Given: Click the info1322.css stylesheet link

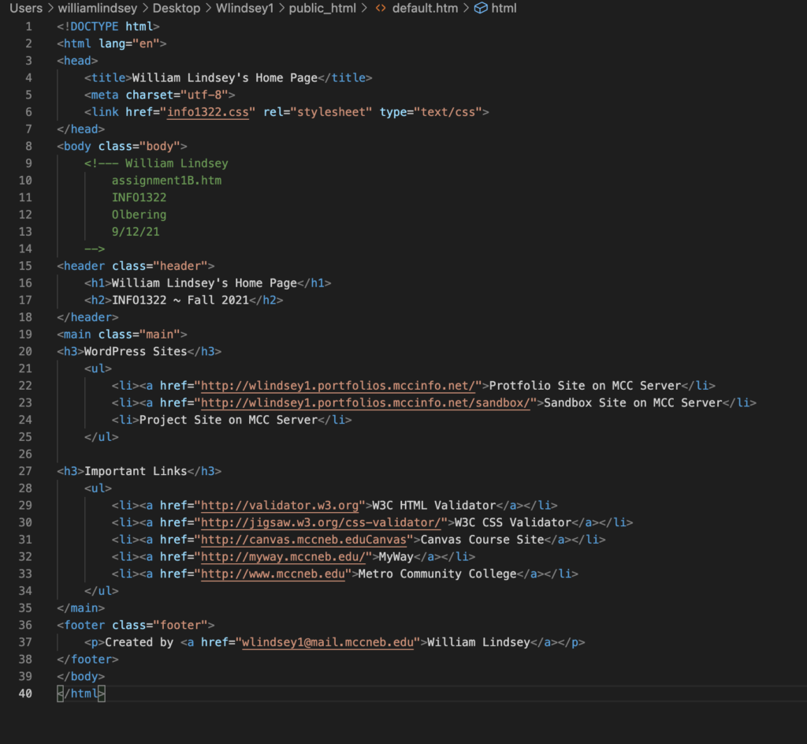Looking at the screenshot, I should [x=208, y=112].
